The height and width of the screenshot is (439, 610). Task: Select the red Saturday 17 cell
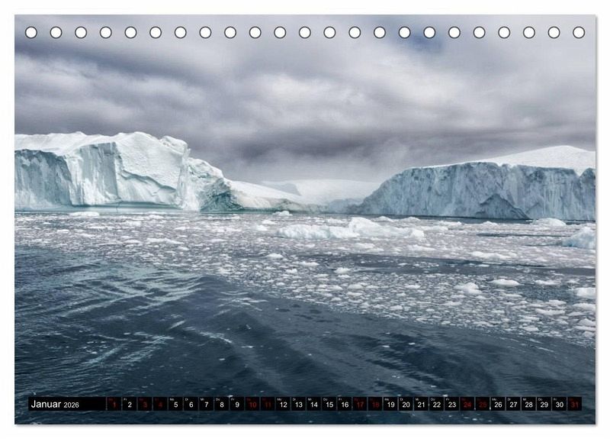pos(360,405)
